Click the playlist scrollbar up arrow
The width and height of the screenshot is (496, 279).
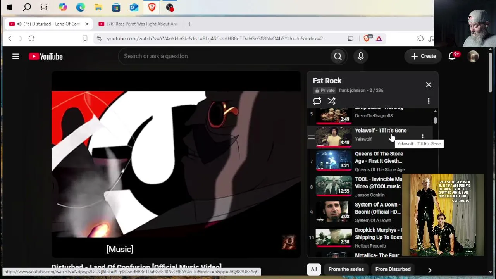pos(435,112)
